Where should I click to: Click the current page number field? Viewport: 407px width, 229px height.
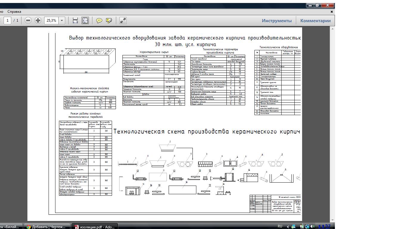pos(7,21)
